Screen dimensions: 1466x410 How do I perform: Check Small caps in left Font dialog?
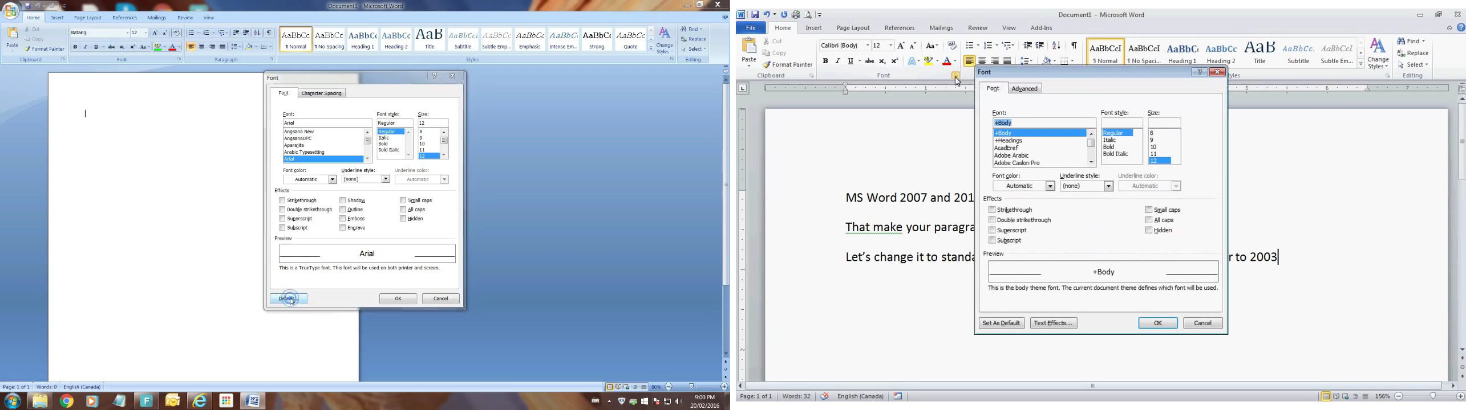403,200
